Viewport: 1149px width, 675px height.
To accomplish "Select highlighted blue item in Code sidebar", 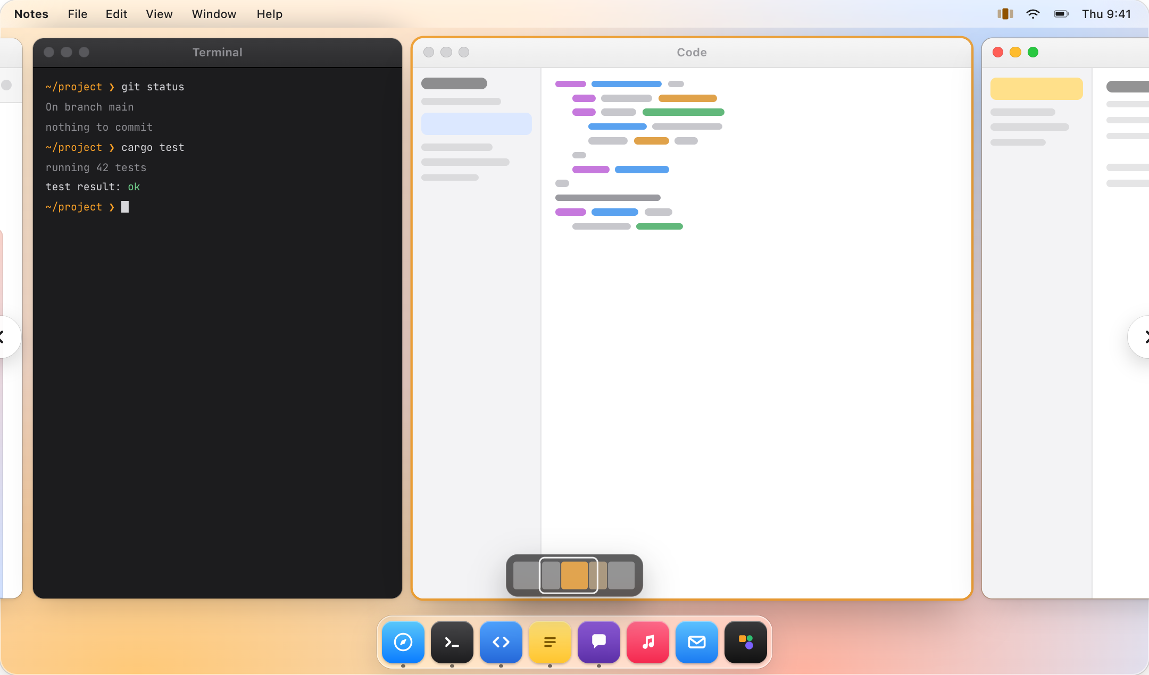I will [476, 124].
